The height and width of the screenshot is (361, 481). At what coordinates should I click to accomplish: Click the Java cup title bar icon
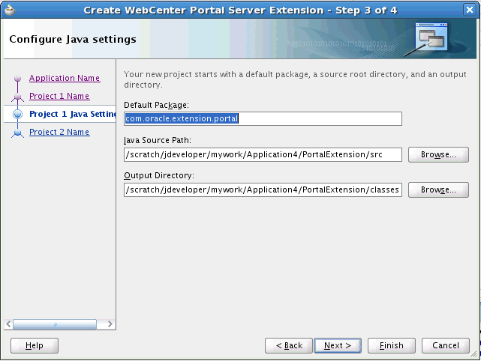(10, 10)
